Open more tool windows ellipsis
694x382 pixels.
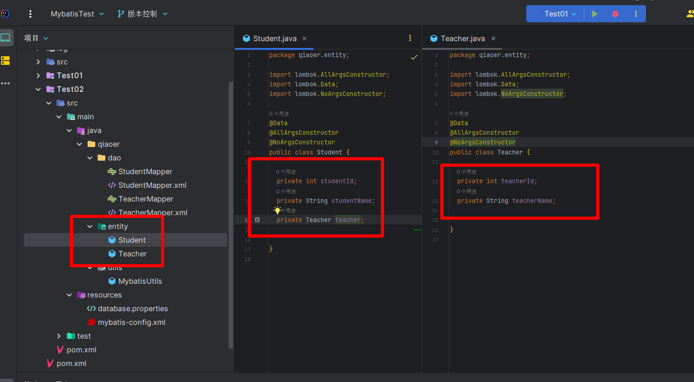point(5,83)
